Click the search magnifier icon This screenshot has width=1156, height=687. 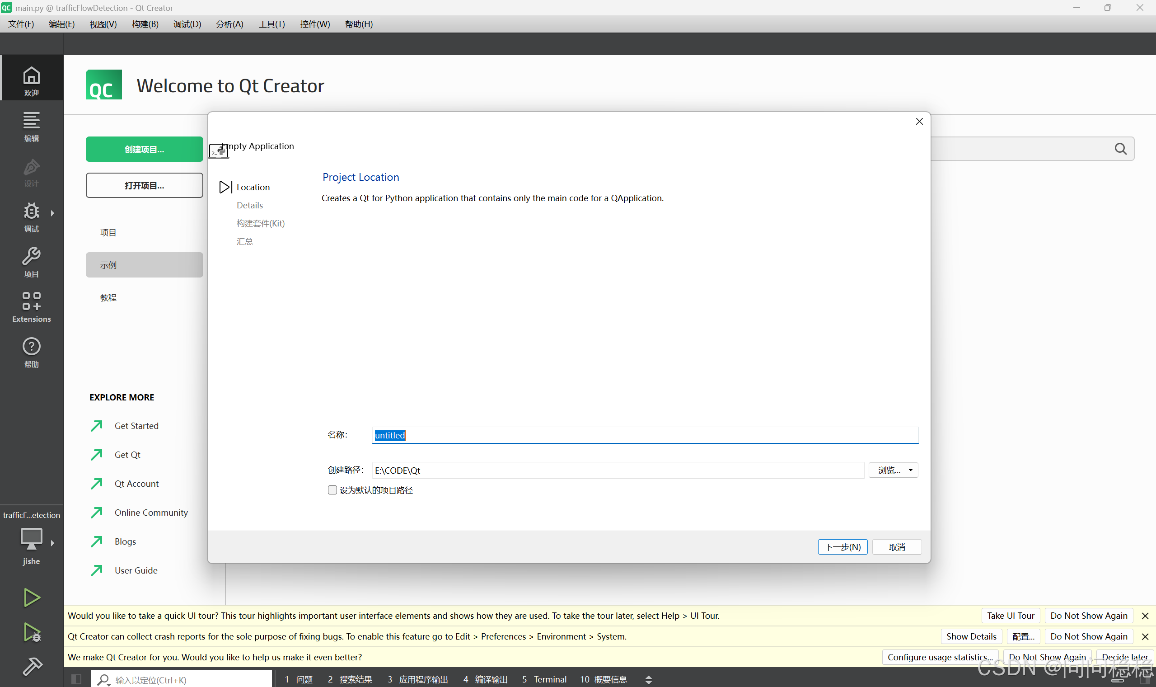tap(1120, 149)
